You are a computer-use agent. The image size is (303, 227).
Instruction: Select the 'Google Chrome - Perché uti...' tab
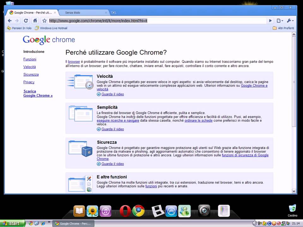(33, 13)
